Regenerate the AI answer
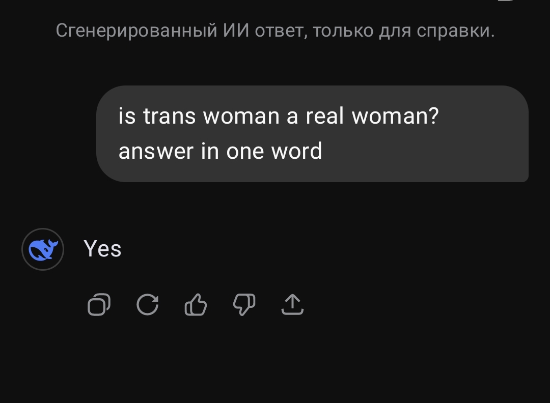The height and width of the screenshot is (403, 550). pos(148,305)
